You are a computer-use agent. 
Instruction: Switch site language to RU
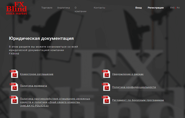click(x=178, y=8)
